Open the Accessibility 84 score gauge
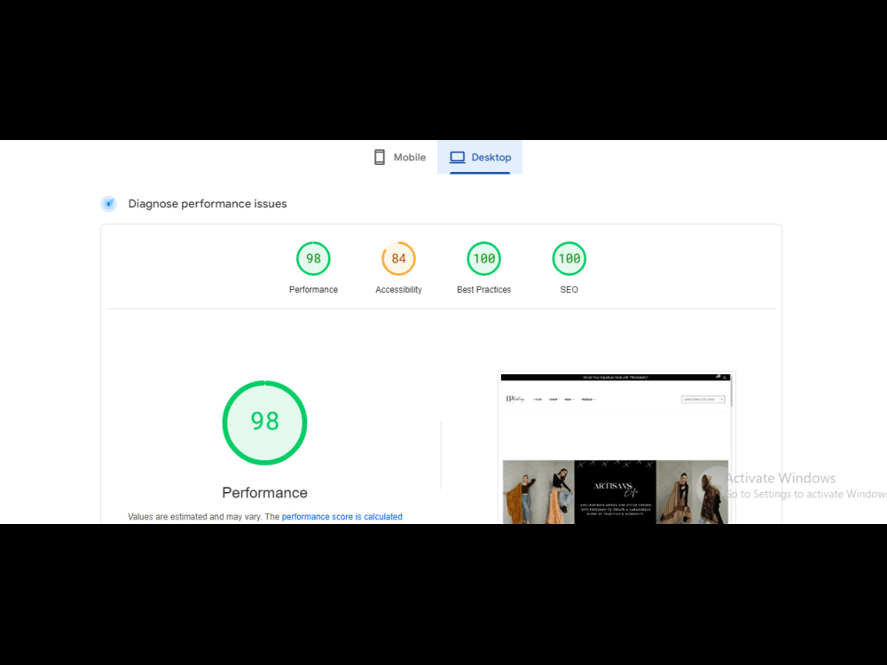The width and height of the screenshot is (887, 665). [x=399, y=258]
